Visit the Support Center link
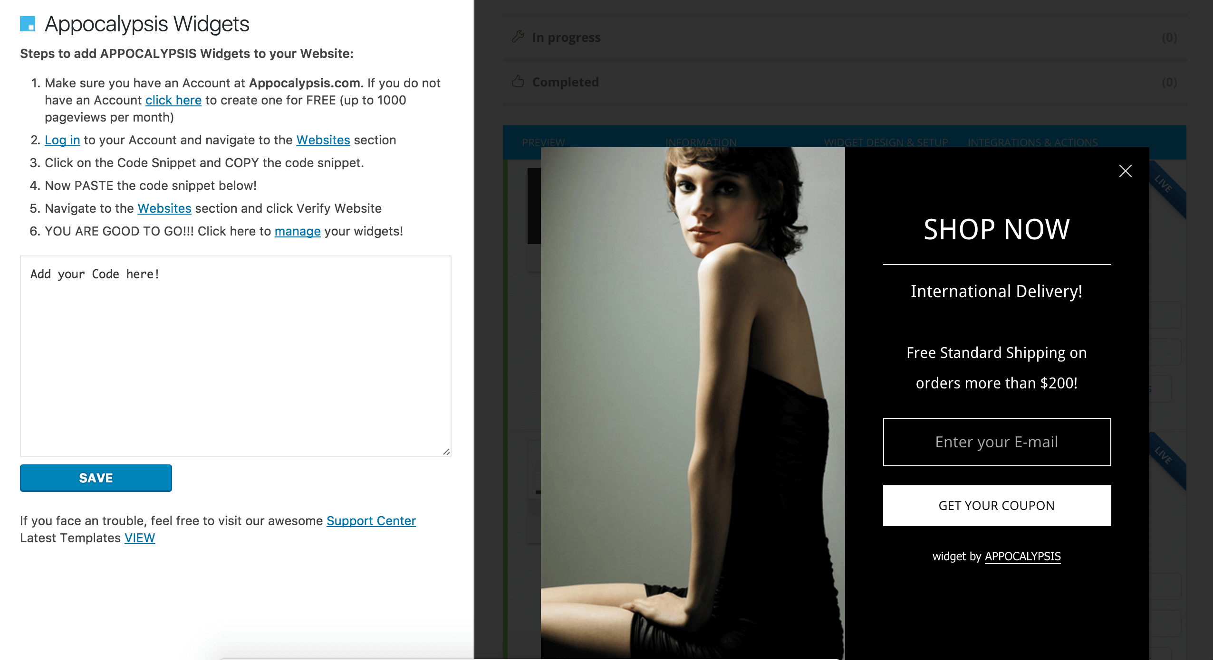The width and height of the screenshot is (1213, 660). click(x=371, y=521)
